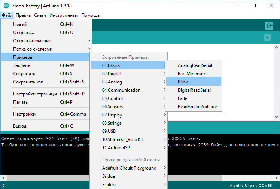Open the ReadAnalogVoltage example

194,106
